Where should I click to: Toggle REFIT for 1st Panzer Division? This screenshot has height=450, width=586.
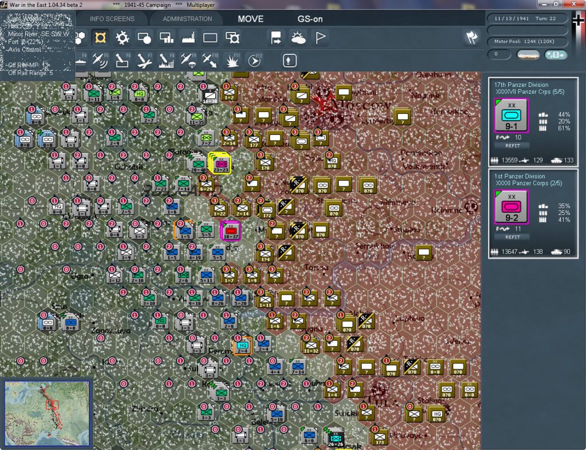(512, 237)
